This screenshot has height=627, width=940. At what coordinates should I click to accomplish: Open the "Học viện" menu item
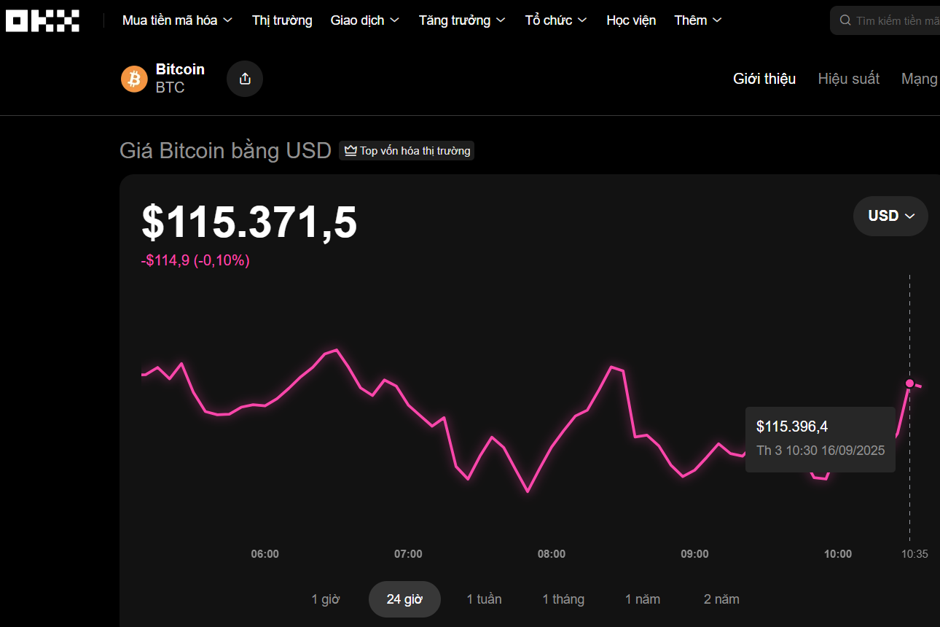(631, 20)
